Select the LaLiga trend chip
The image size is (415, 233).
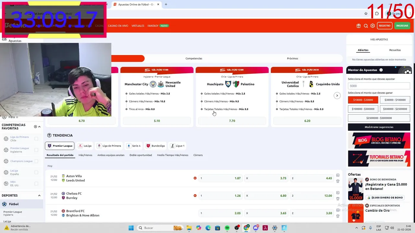coord(85,146)
